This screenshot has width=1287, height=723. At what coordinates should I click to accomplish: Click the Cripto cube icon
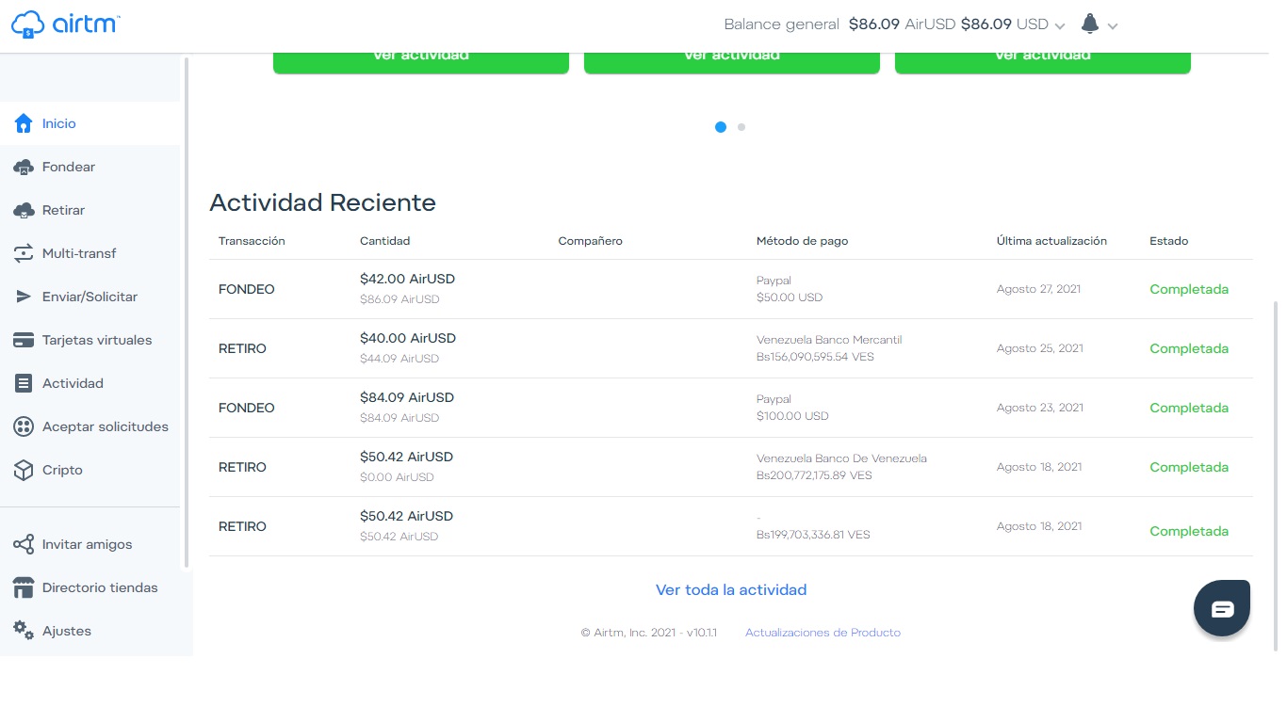[x=24, y=470]
